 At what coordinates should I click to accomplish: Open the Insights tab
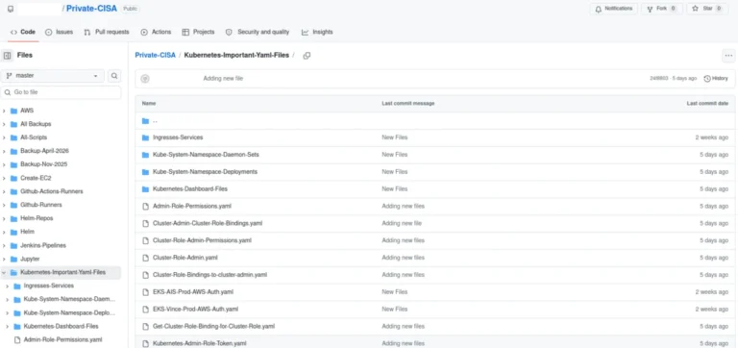[x=317, y=32]
